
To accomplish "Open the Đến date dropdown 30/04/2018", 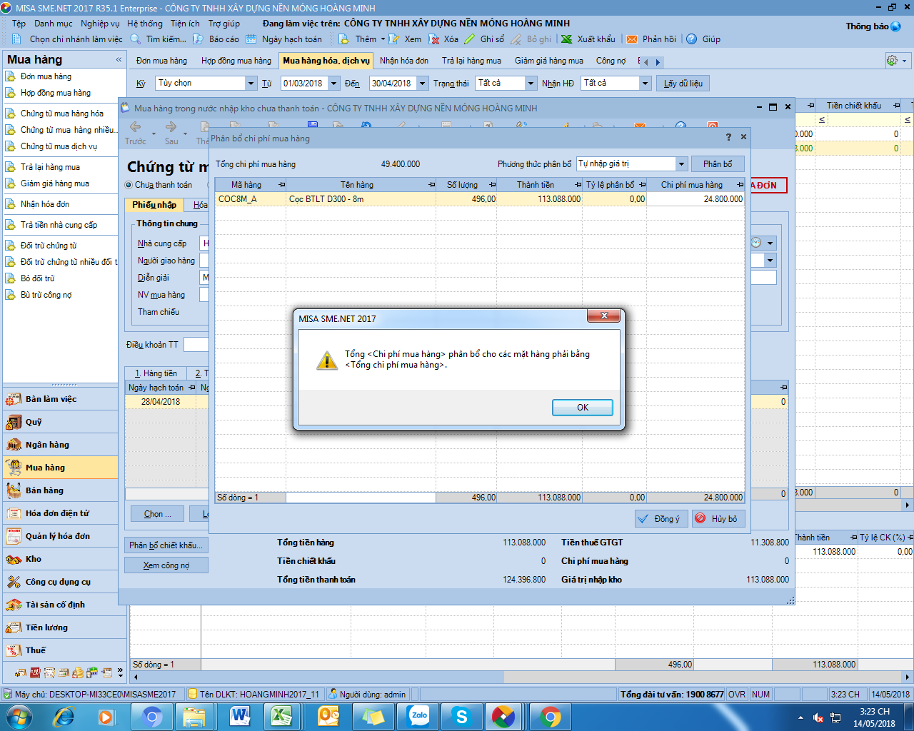I will tap(422, 83).
